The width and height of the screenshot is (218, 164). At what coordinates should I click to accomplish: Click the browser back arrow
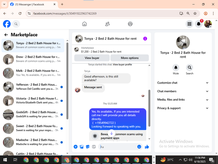click(5, 14)
